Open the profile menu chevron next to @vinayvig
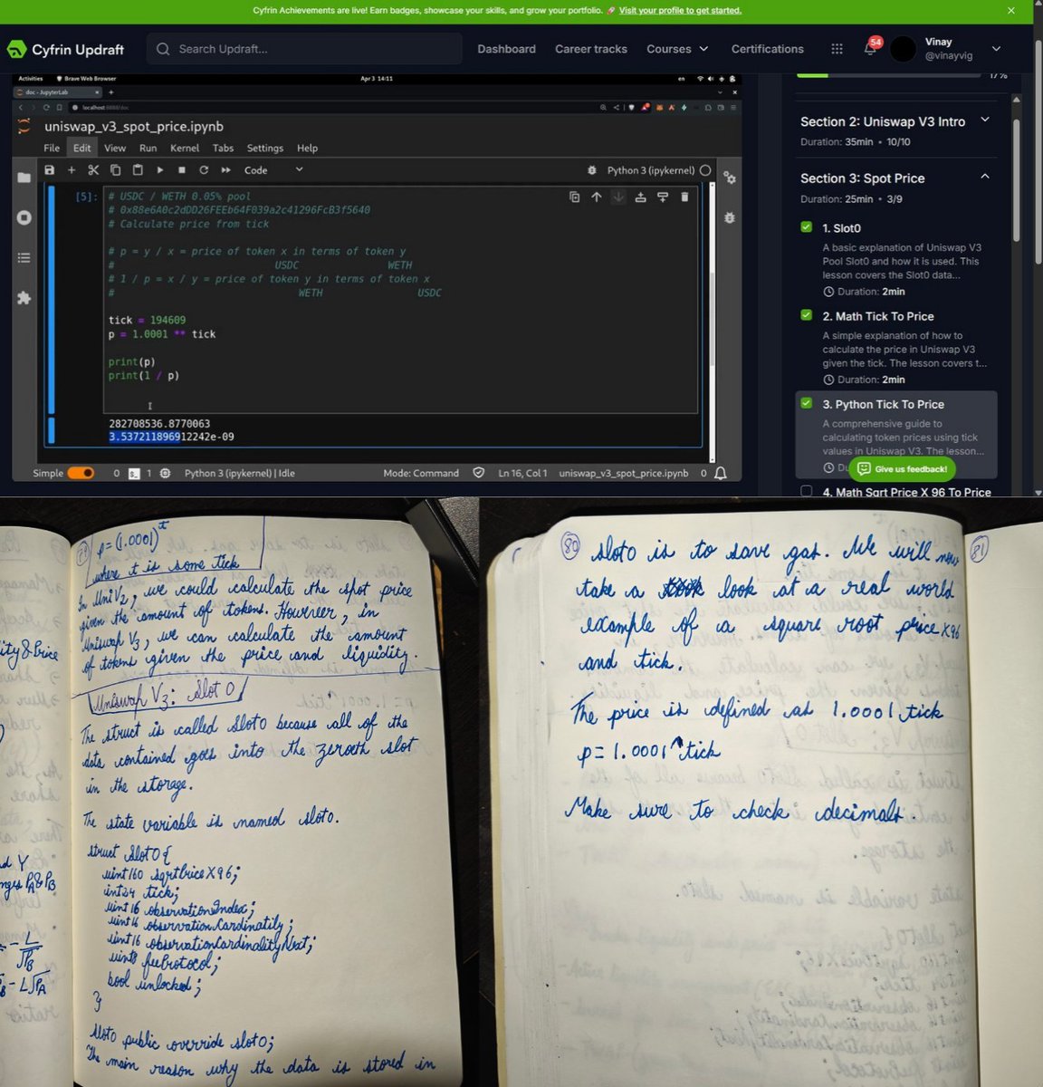Image resolution: width=1043 pixels, height=1087 pixels. [x=997, y=49]
